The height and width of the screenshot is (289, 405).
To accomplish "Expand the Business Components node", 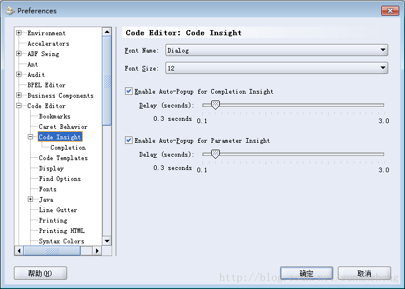I will (x=19, y=95).
